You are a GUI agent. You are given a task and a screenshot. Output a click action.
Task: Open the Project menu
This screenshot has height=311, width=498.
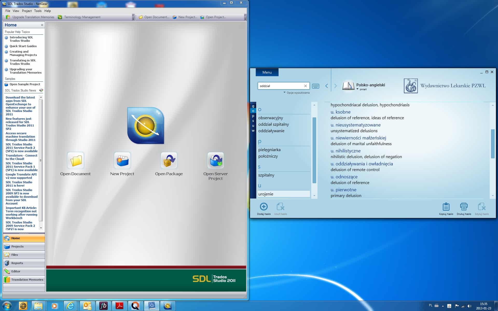coord(27,11)
